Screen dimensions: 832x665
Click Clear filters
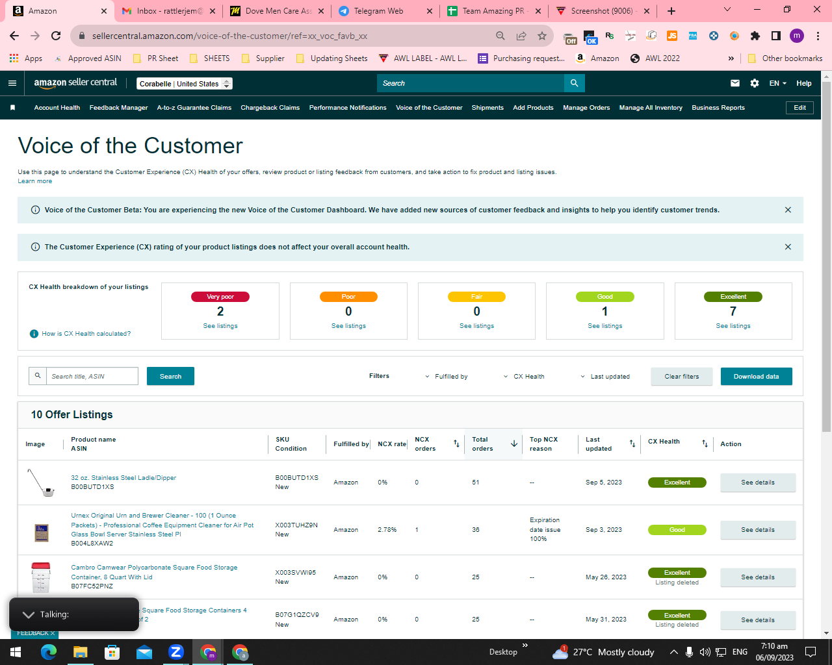pyautogui.click(x=682, y=377)
